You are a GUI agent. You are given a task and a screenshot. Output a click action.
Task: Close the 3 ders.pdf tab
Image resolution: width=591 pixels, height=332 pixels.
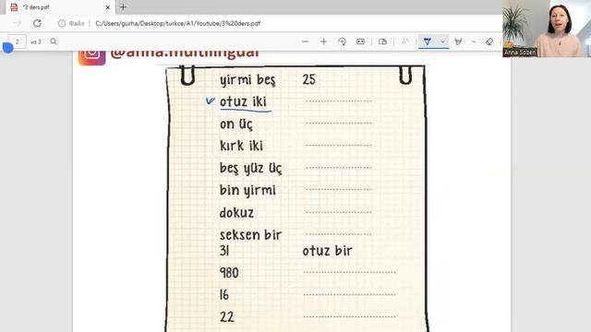pyautogui.click(x=107, y=7)
